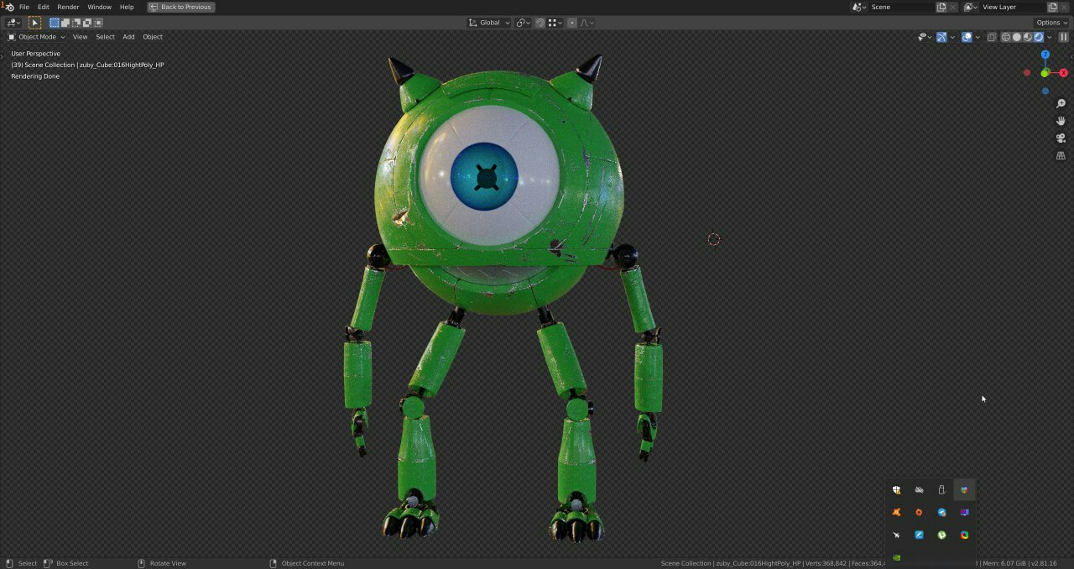Choose the Set new selection mode
Viewport: 1074px width, 569px height.
[55, 23]
